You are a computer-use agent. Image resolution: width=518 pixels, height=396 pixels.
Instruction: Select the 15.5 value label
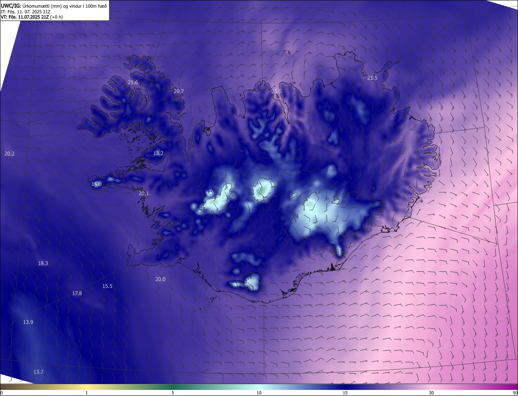point(107,286)
